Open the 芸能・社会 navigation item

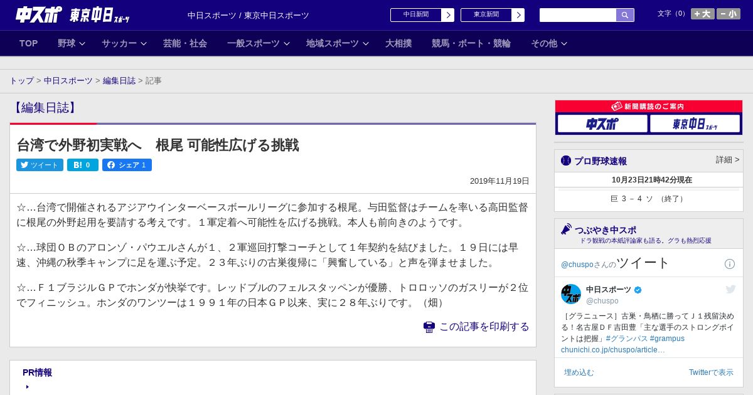(185, 43)
